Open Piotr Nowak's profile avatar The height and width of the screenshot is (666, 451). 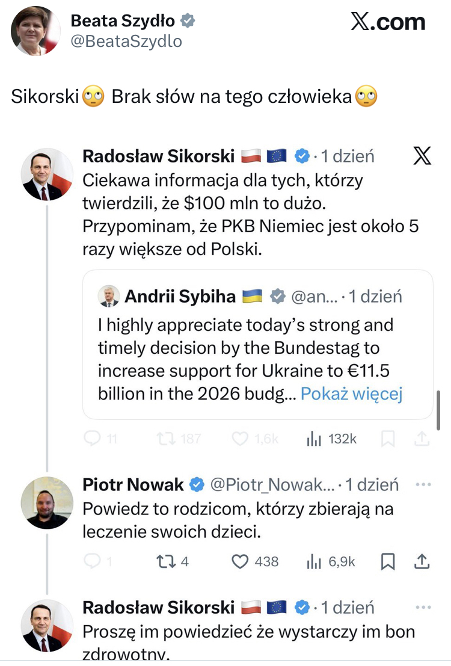pos(46,502)
